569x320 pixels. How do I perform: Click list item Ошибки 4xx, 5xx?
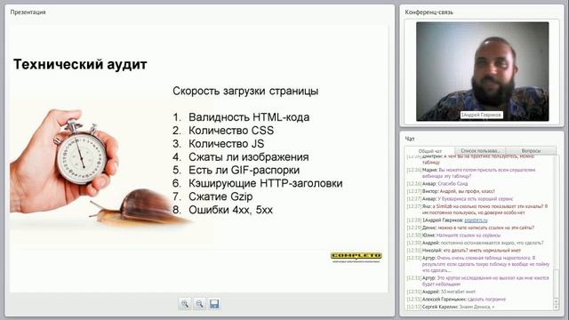point(222,210)
